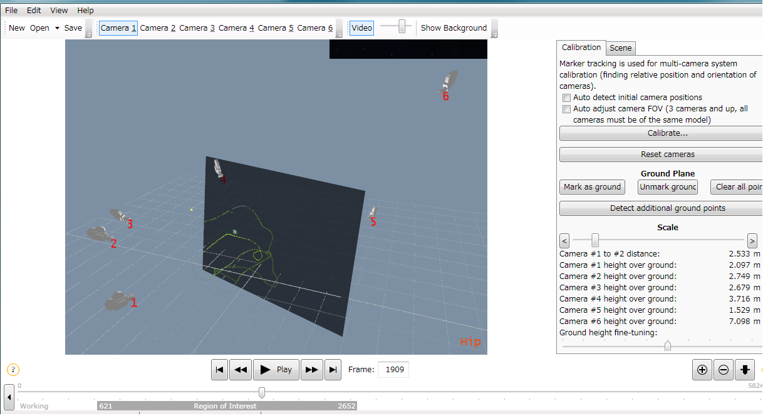
Task: Open the Edit menu
Action: (x=34, y=10)
